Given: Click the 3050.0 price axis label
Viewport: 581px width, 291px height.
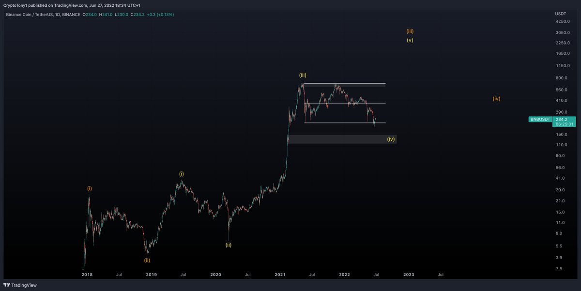Looking at the screenshot, I should pyautogui.click(x=562, y=32).
